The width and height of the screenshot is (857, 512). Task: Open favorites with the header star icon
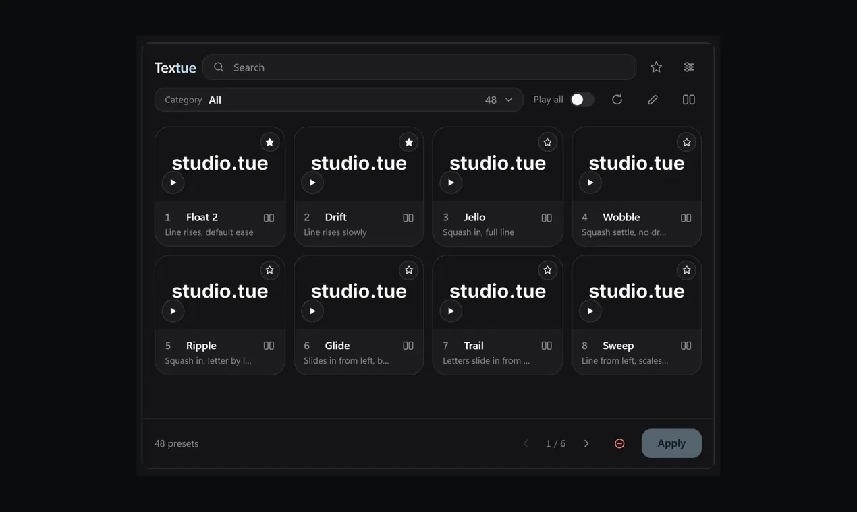[656, 67]
